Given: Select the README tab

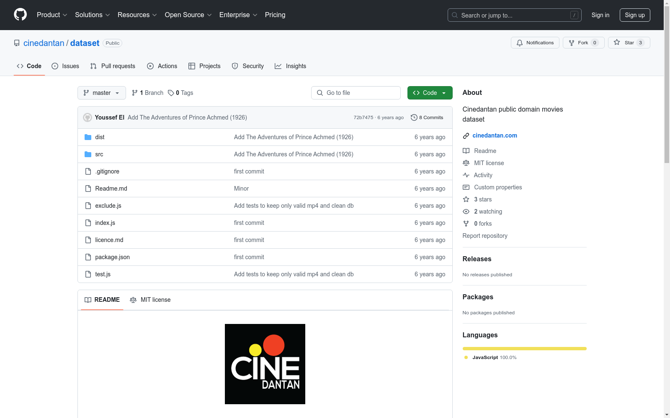Looking at the screenshot, I should coord(102,300).
